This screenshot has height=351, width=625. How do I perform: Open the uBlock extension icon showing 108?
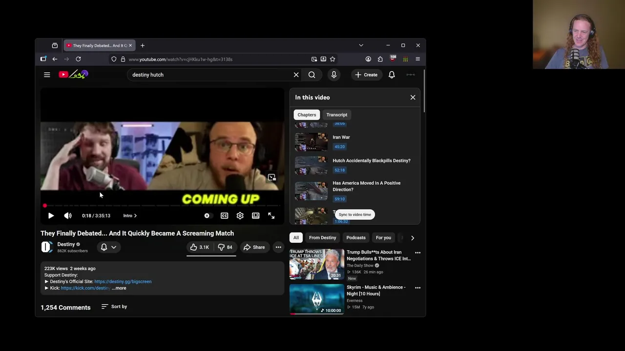(x=393, y=58)
